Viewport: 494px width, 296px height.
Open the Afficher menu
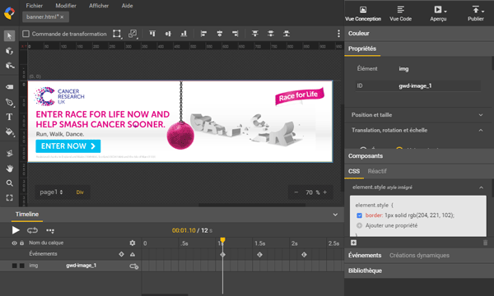[99, 6]
